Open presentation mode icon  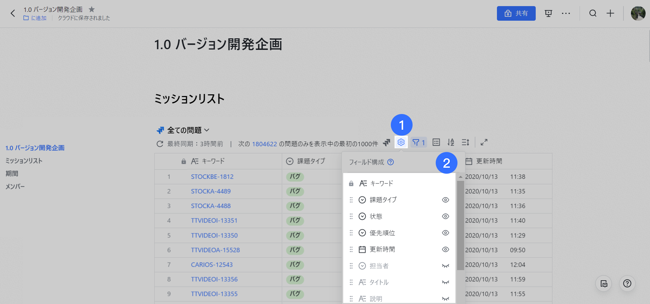click(548, 13)
